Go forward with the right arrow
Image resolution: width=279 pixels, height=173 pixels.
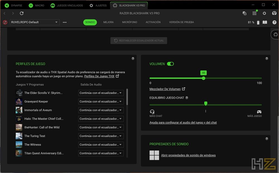pyautogui.click(x=13, y=13)
